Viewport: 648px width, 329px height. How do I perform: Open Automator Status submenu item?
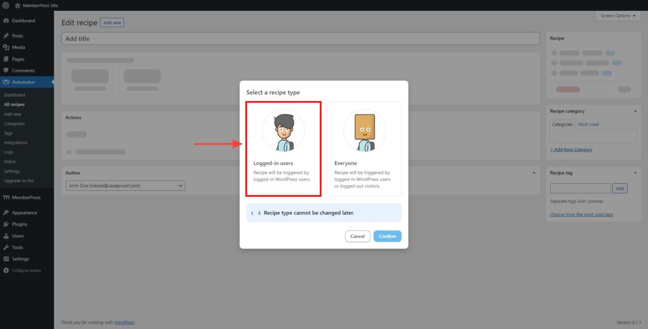pos(10,161)
